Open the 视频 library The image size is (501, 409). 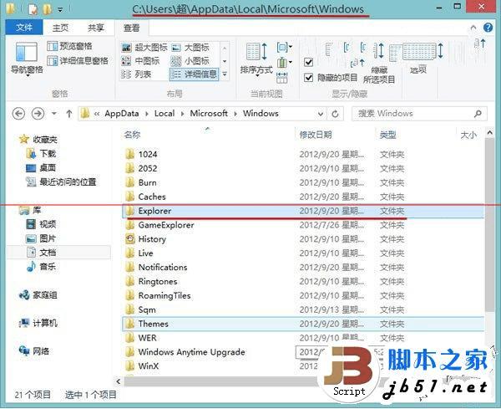point(42,224)
